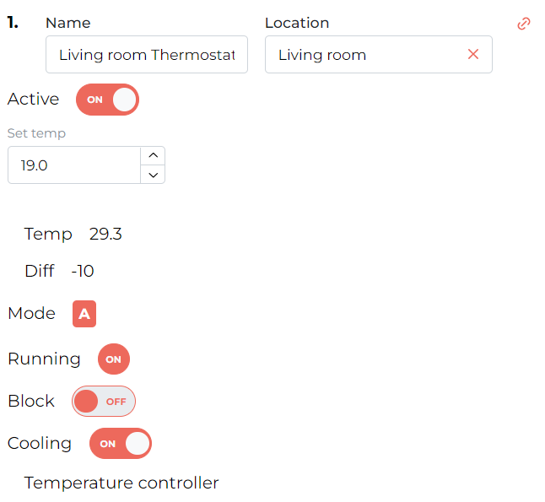Click the Temperature controller text

click(121, 483)
